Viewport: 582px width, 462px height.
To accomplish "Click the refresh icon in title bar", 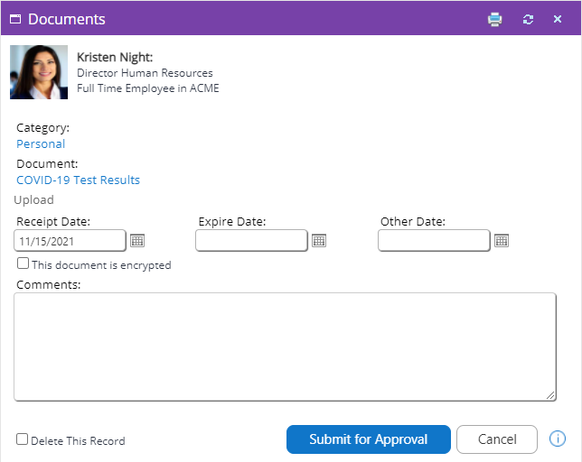I will [528, 19].
